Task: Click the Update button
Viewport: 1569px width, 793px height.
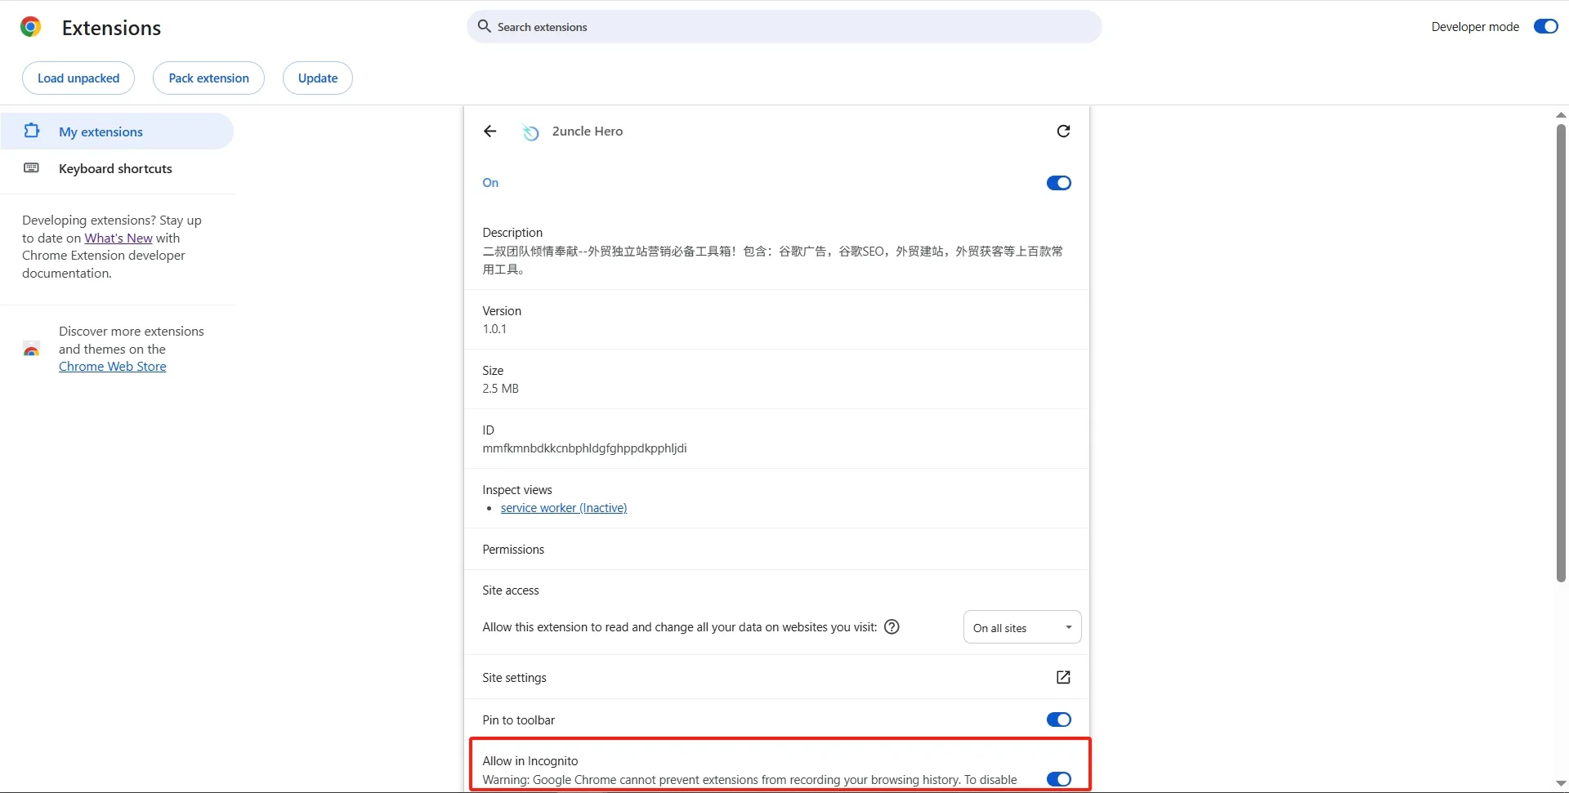Action: (318, 78)
